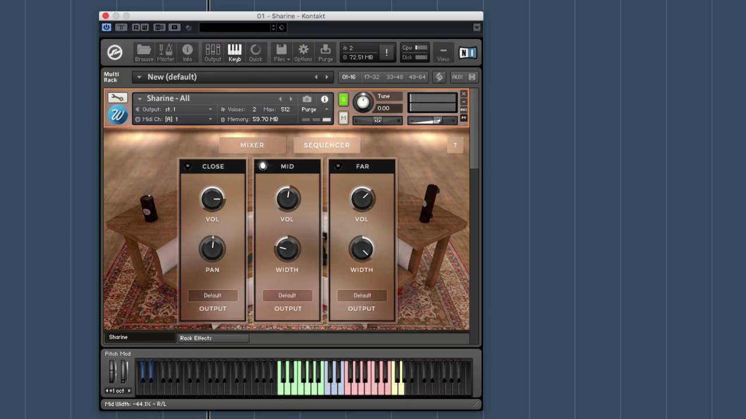
Task: Go to the next multi preset
Action: (x=327, y=77)
